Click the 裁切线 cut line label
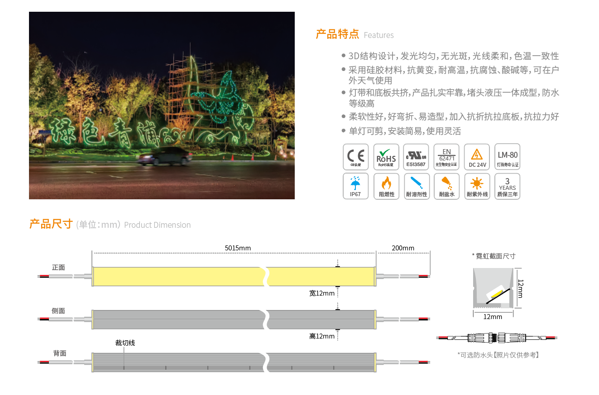The height and width of the screenshot is (395, 599). [x=125, y=343]
